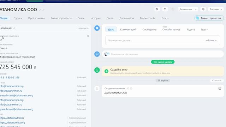This screenshot has height=127, width=226.
Task: Click the first info@datanomica.org email
Action: (12, 86)
